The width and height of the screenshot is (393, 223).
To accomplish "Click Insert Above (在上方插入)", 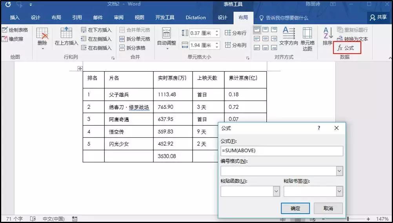I will (x=66, y=36).
